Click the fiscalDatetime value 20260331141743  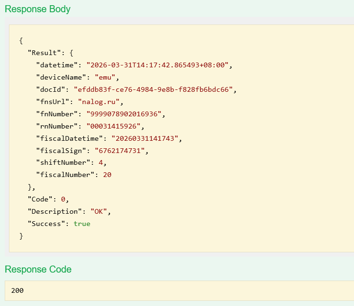pyautogui.click(x=146, y=138)
